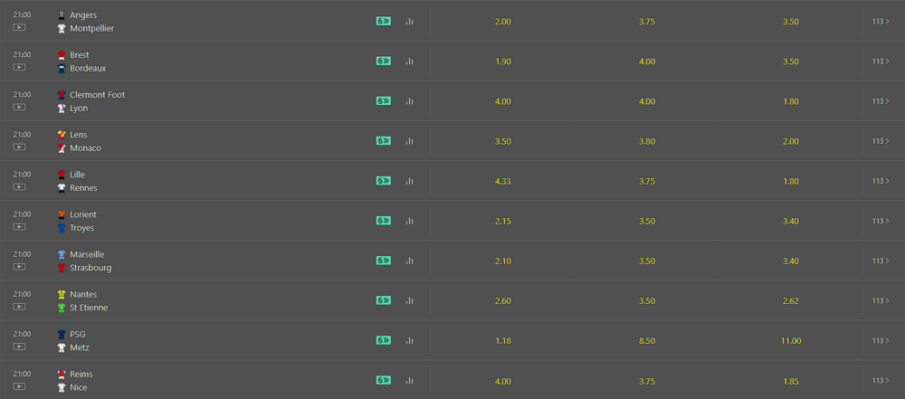905x399 pixels.
Task: Expand 113 markets for Angers v Montpellier
Action: pos(881,22)
